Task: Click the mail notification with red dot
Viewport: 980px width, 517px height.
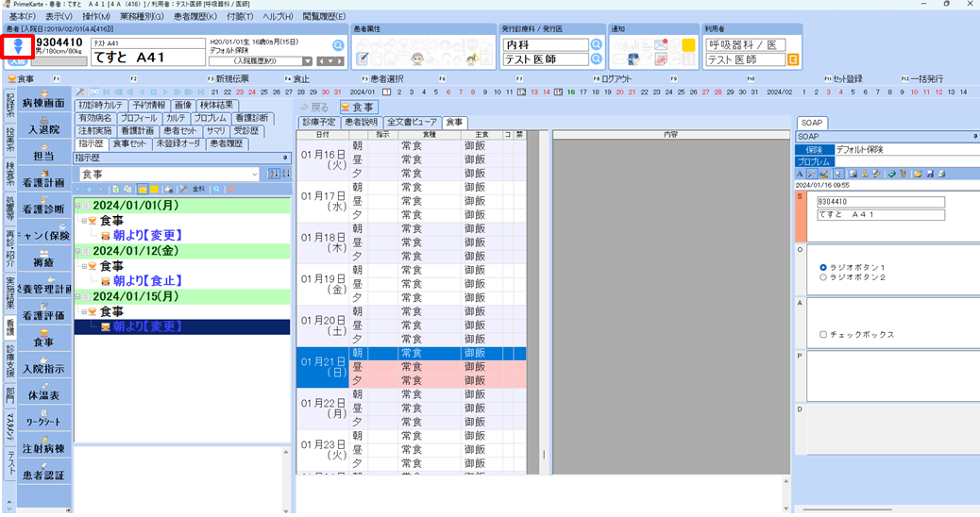Action: (x=661, y=44)
